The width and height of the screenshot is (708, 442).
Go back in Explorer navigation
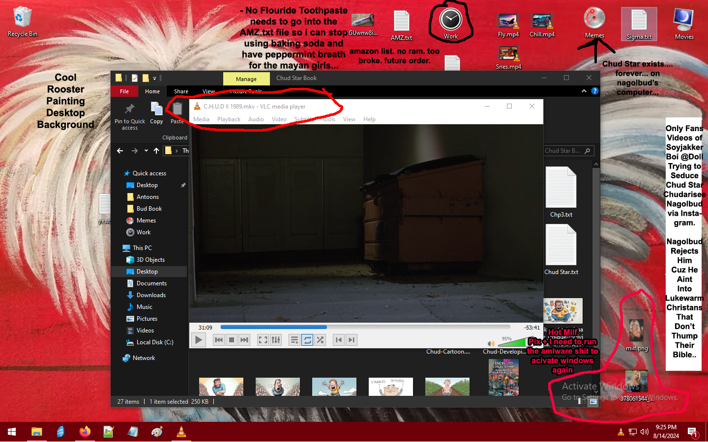(x=120, y=151)
